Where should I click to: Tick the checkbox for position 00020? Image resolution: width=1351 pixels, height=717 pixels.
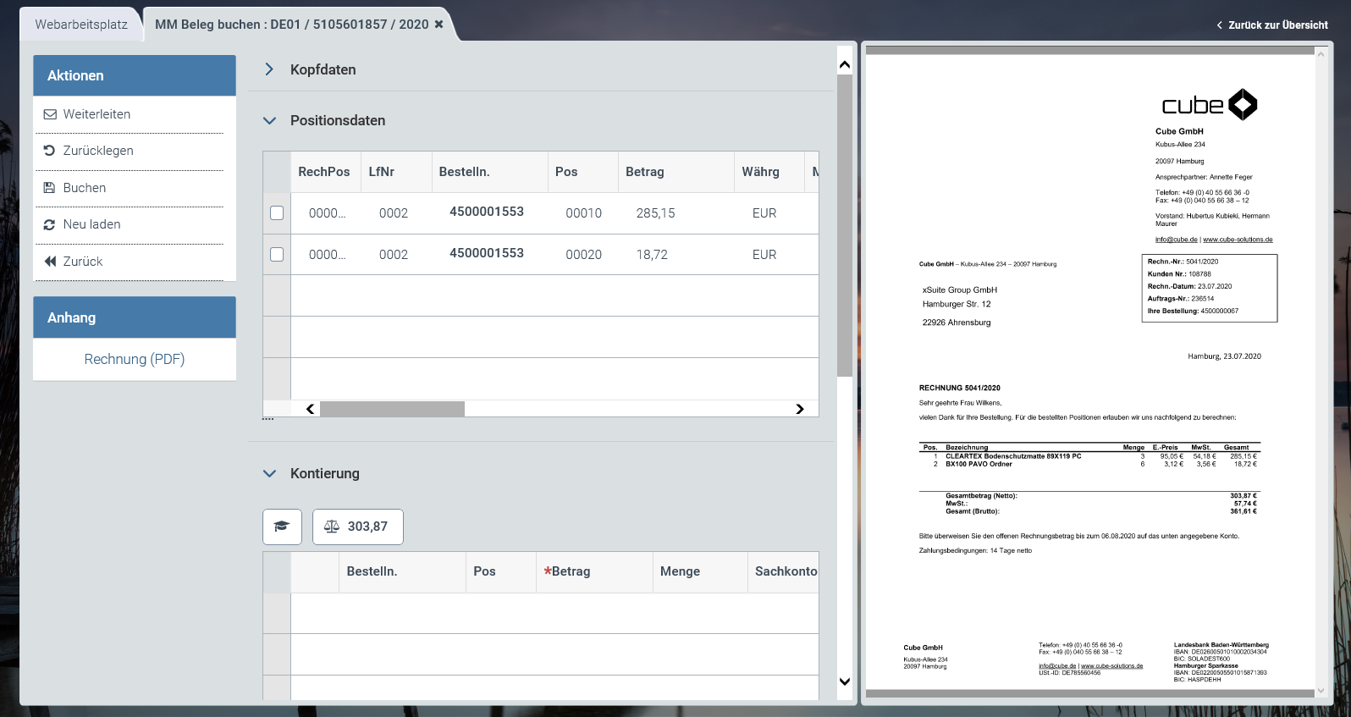[277, 254]
